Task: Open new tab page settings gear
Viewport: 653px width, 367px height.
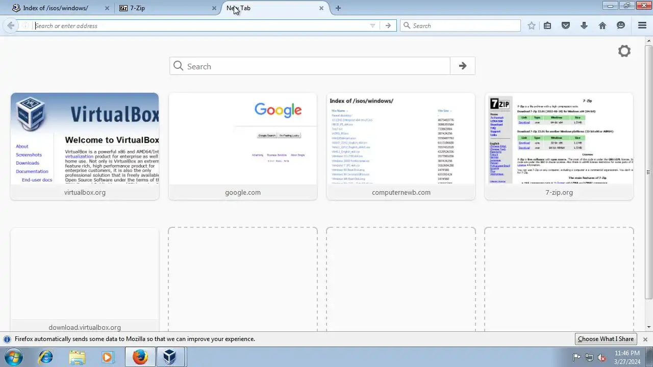Action: (x=624, y=51)
